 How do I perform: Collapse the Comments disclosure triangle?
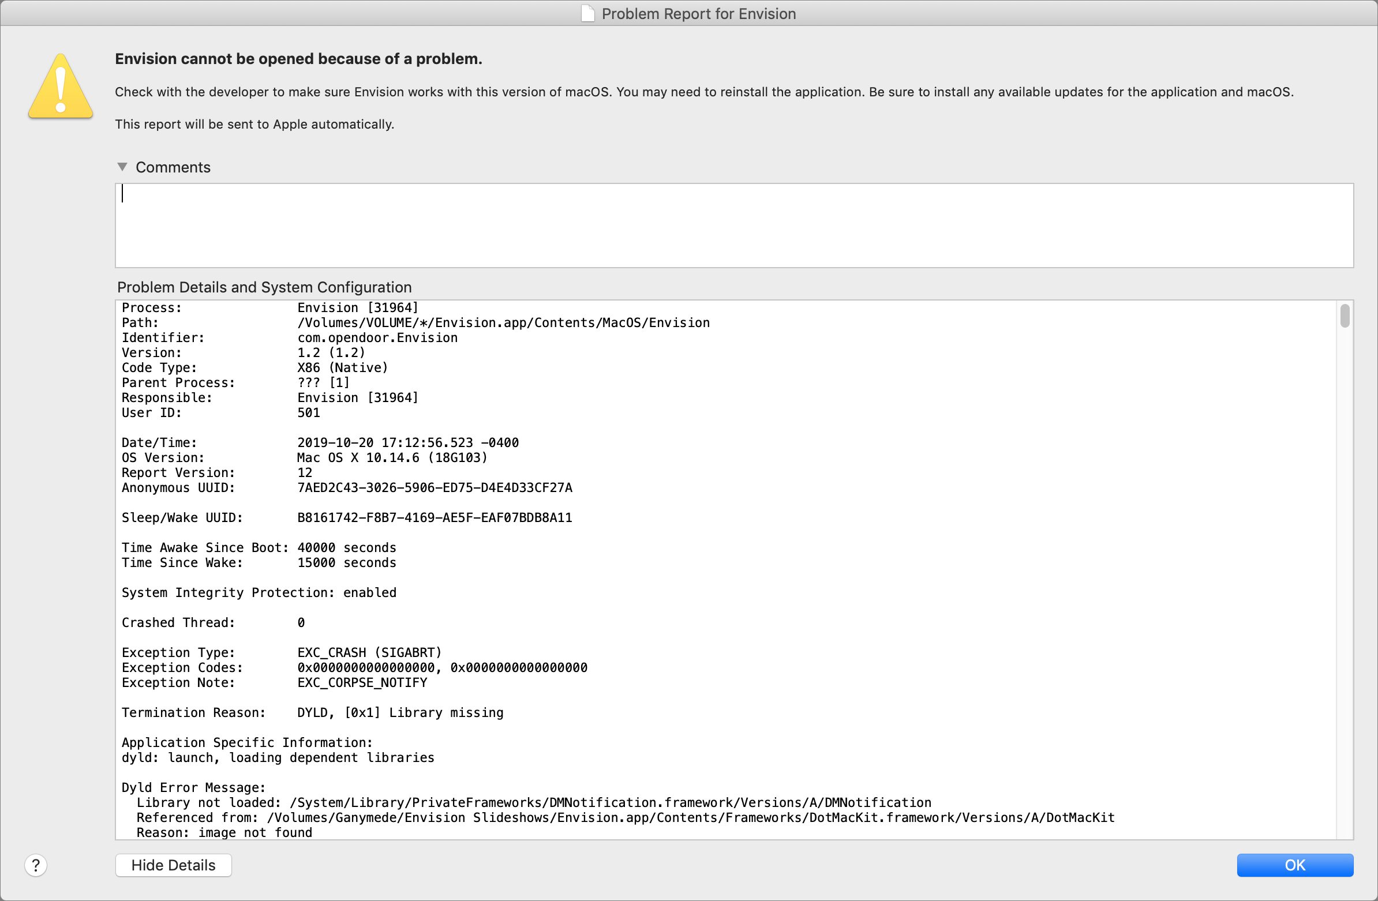click(122, 167)
